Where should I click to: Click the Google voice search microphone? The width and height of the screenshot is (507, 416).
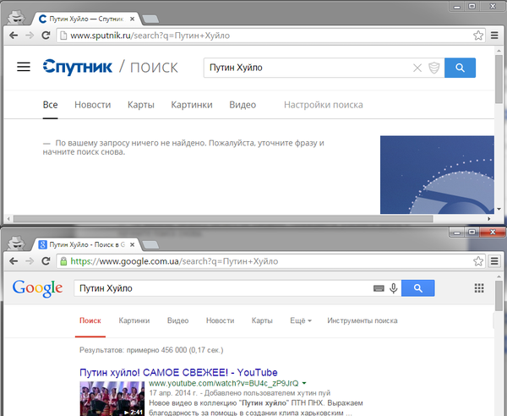tap(394, 288)
